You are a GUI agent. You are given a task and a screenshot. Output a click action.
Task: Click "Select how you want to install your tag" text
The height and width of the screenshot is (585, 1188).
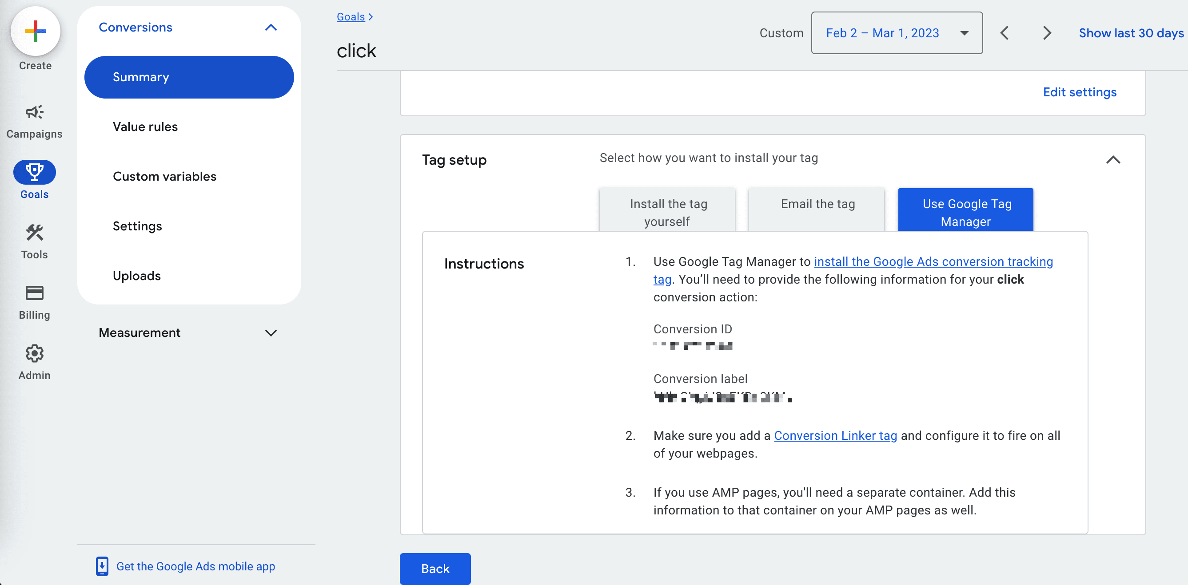(708, 158)
